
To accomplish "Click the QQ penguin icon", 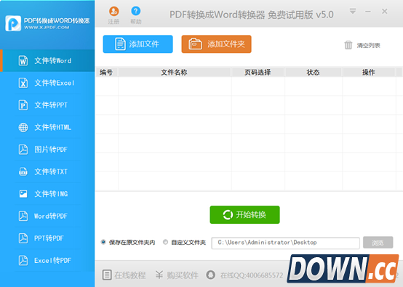I will 211,275.
